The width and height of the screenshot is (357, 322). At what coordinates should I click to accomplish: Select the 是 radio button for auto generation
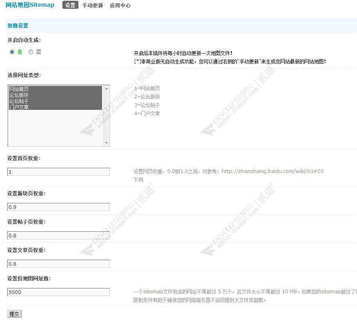click(x=12, y=52)
